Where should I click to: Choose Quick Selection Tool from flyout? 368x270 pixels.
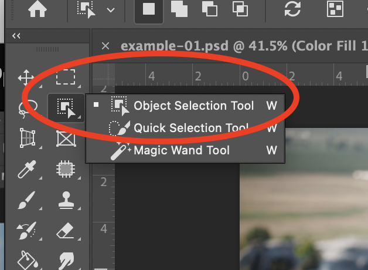coord(191,128)
